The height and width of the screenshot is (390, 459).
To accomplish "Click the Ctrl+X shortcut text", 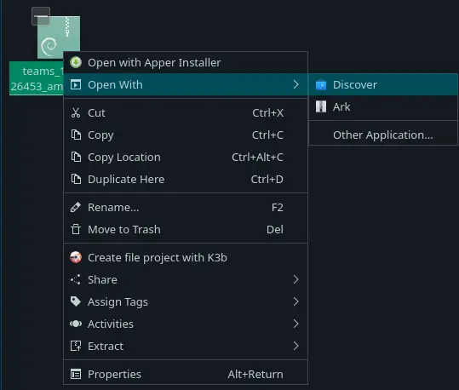I will pyautogui.click(x=268, y=112).
